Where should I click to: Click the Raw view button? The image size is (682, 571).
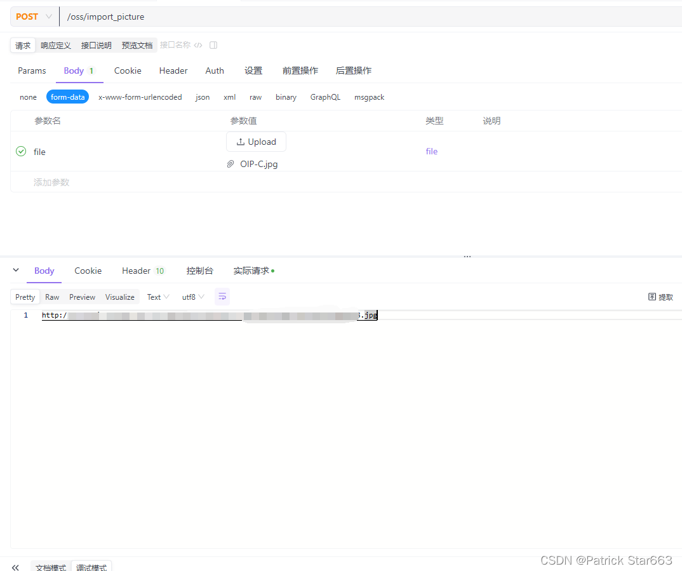pyautogui.click(x=52, y=296)
